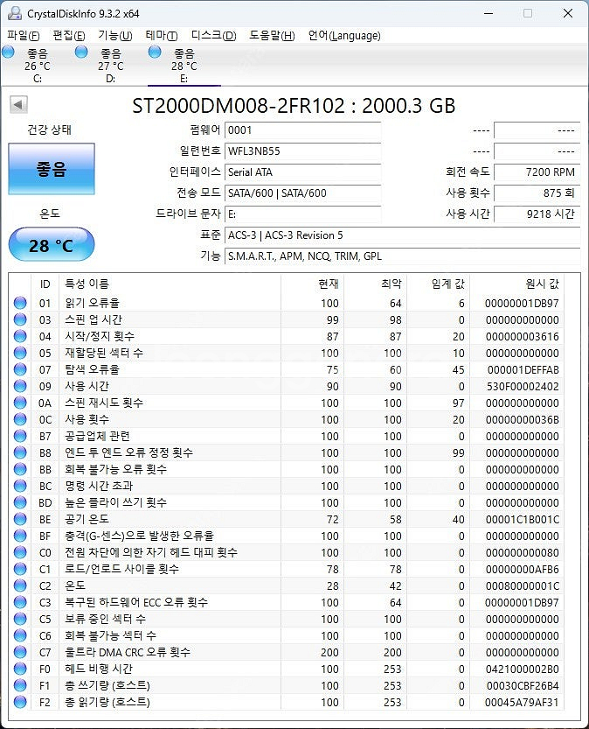The width and height of the screenshot is (589, 729).
Task: Click the 임계 값 column header
Action: tap(439, 284)
